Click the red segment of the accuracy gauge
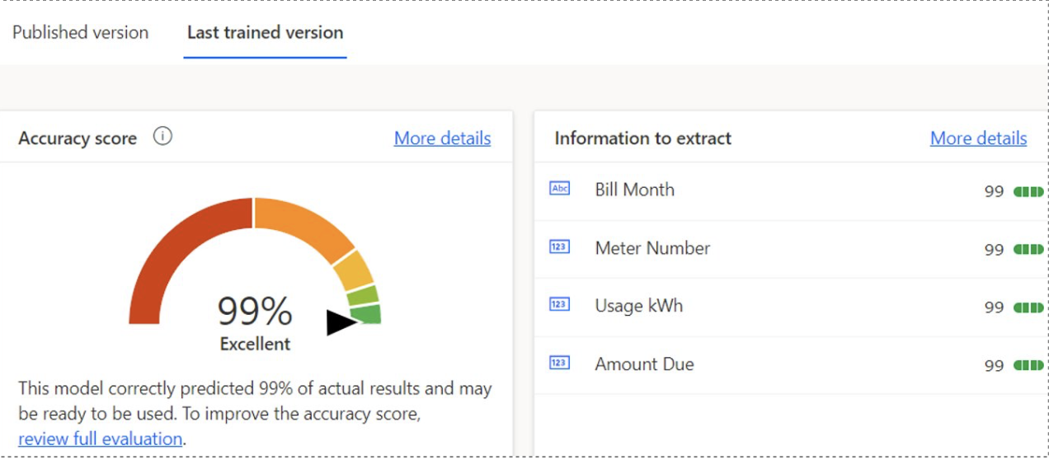This screenshot has width=1049, height=460. click(x=165, y=247)
